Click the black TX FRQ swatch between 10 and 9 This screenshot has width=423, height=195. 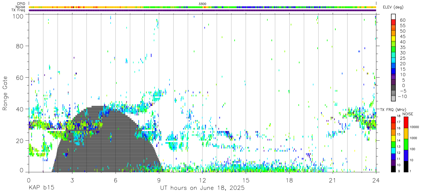click(x=393, y=169)
